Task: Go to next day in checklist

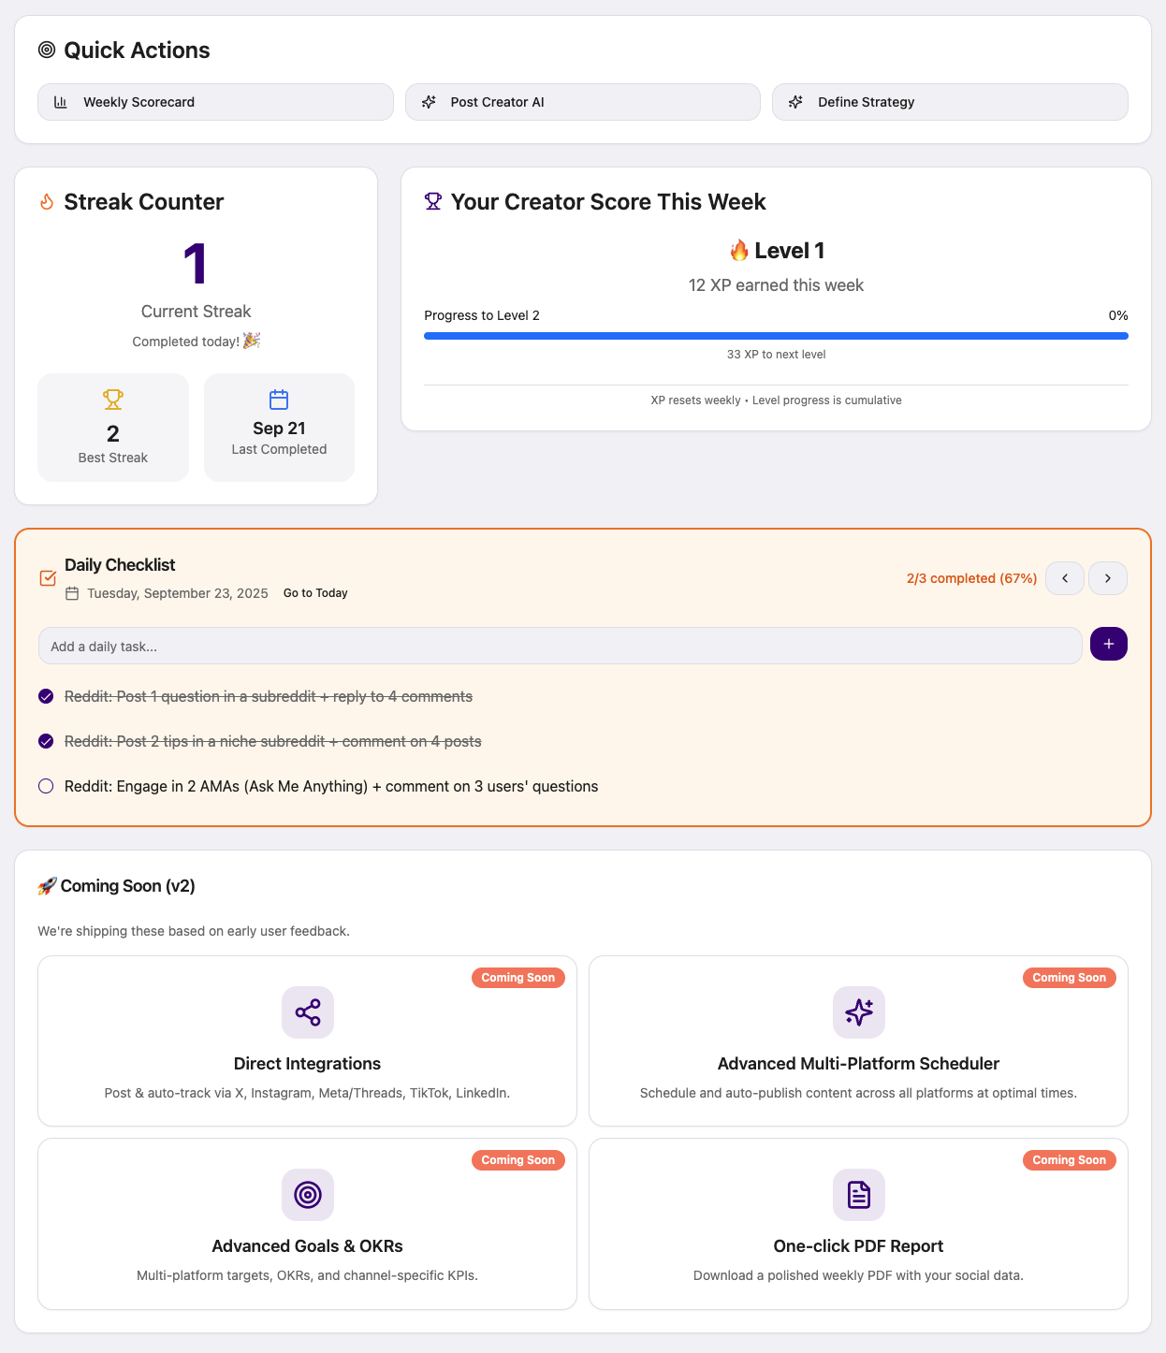Action: [x=1108, y=578]
